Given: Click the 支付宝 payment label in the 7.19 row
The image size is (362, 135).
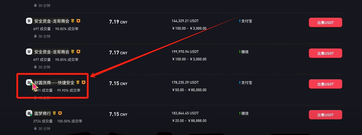Looking at the screenshot, I should point(246,21).
